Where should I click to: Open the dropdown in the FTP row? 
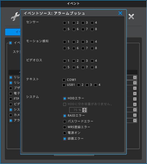pos(135,99)
